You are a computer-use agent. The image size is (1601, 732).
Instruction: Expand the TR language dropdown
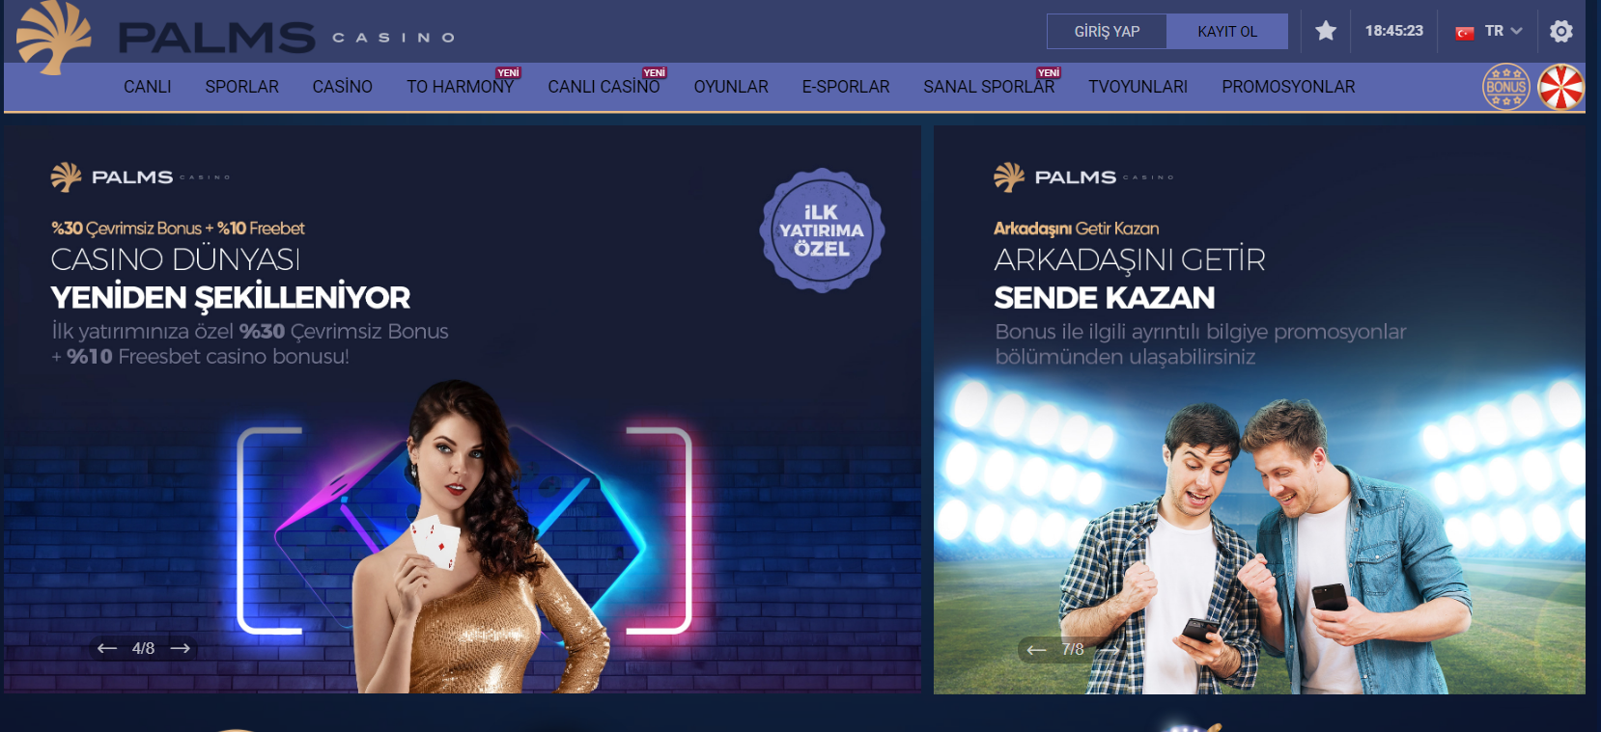click(x=1502, y=31)
